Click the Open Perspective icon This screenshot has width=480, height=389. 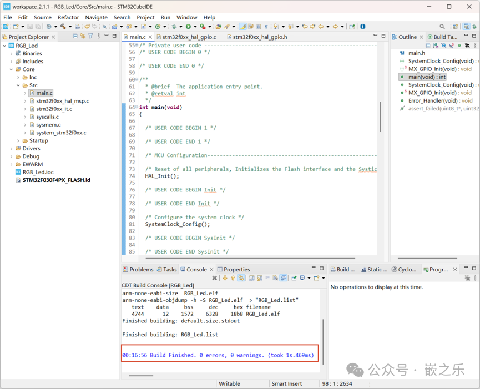pyautogui.click(x=456, y=26)
